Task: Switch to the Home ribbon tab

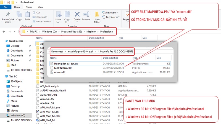Action: [17, 7]
